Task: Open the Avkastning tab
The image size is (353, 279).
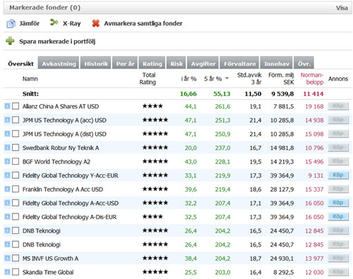Action: click(59, 63)
